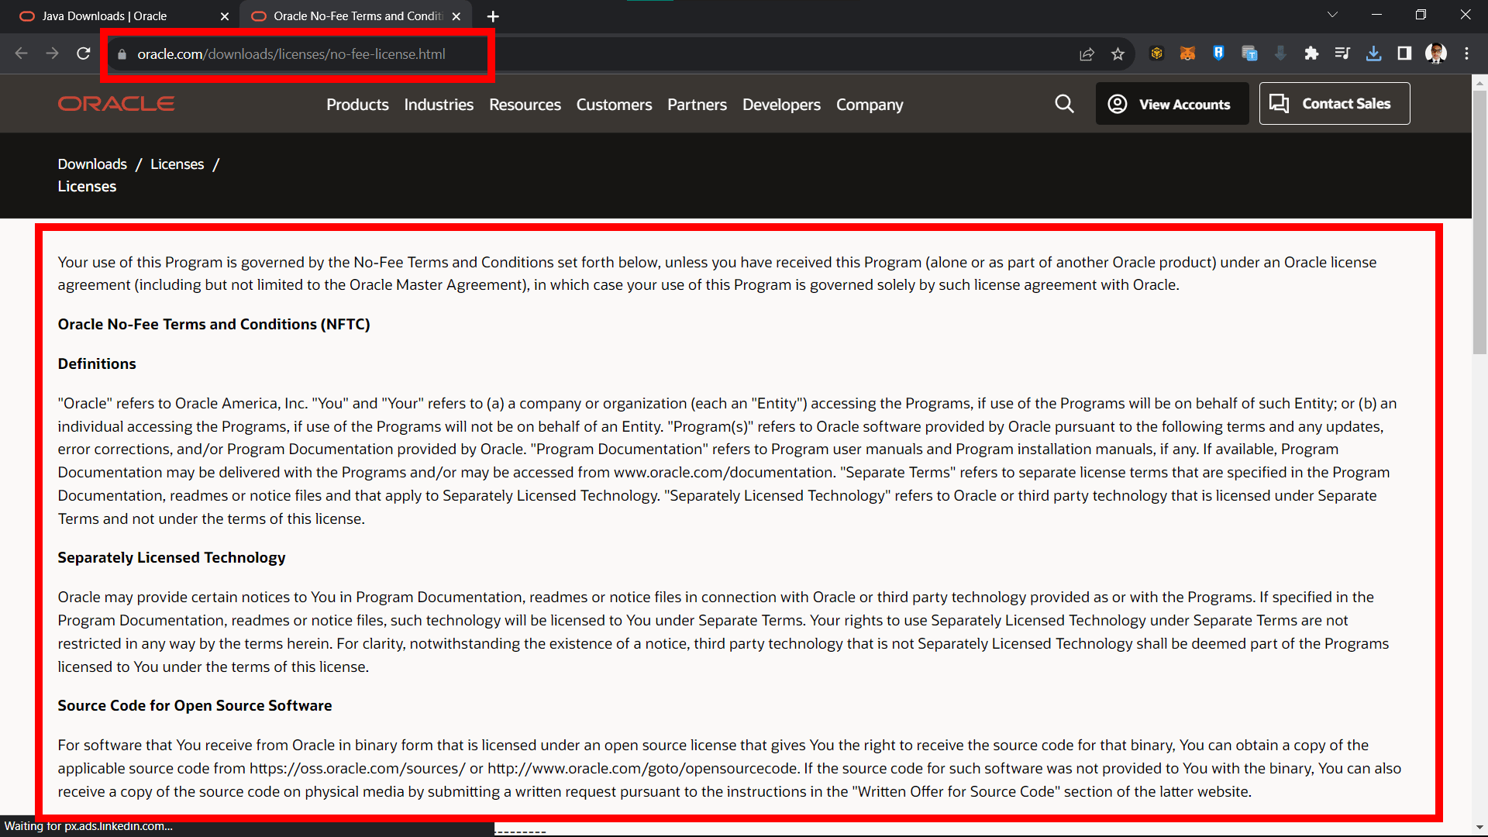The width and height of the screenshot is (1488, 837).
Task: Click the 'Contact Sales' button
Action: click(1335, 103)
